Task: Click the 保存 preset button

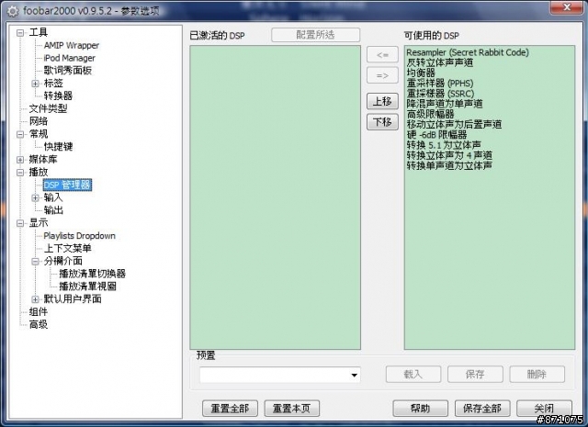Action: tap(475, 374)
